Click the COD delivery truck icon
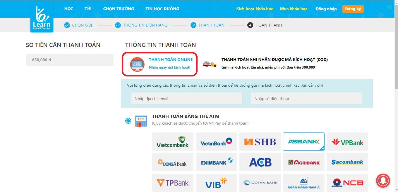The image size is (398, 192). (210, 64)
